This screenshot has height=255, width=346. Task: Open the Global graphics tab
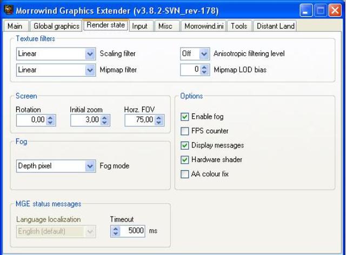click(x=56, y=26)
